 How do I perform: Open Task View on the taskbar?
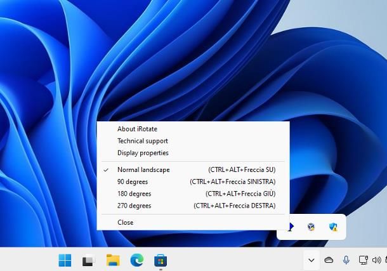pyautogui.click(x=88, y=261)
